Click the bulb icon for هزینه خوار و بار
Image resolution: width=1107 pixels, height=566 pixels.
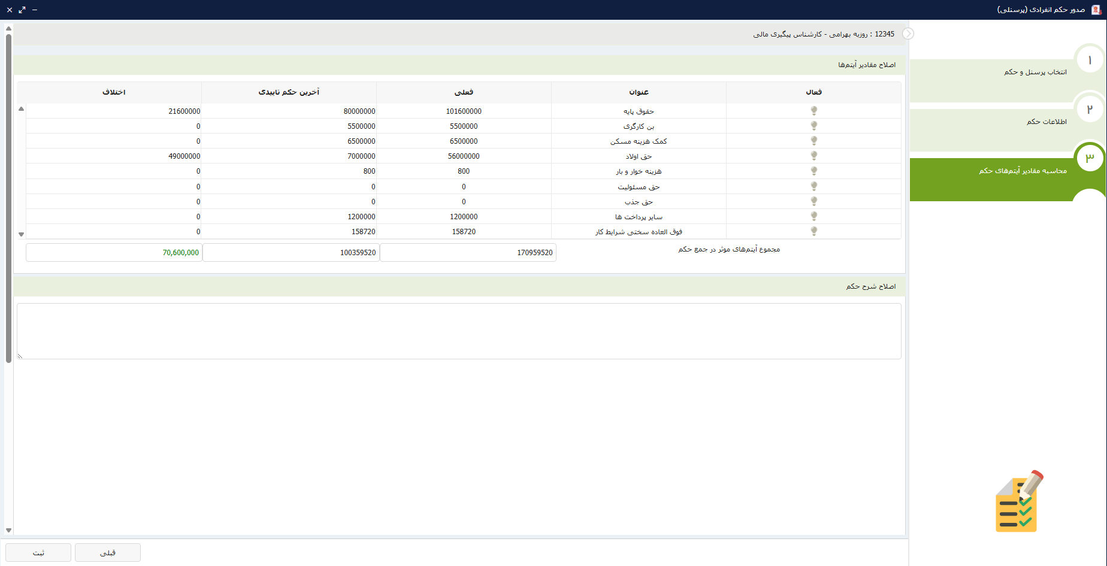pyautogui.click(x=813, y=171)
